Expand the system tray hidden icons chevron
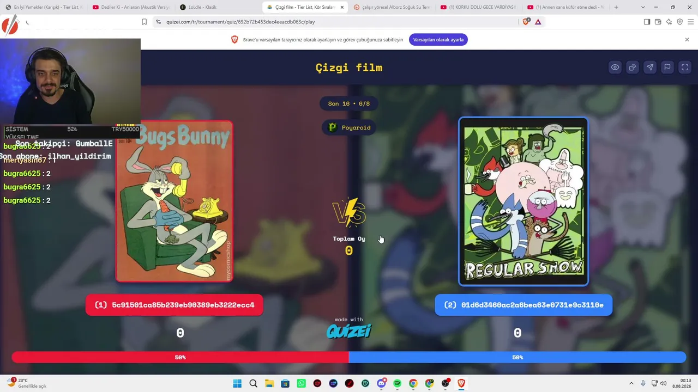698x392 pixels. click(x=631, y=383)
